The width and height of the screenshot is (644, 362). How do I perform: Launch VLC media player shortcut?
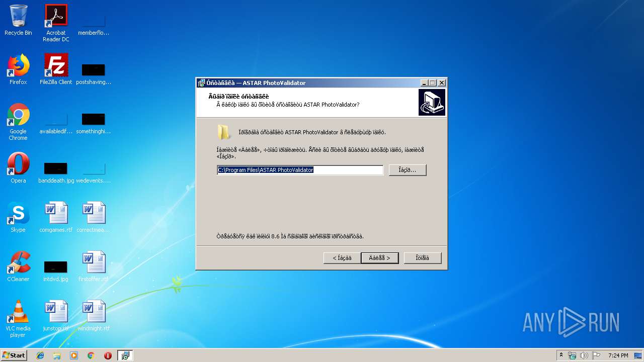18,319
